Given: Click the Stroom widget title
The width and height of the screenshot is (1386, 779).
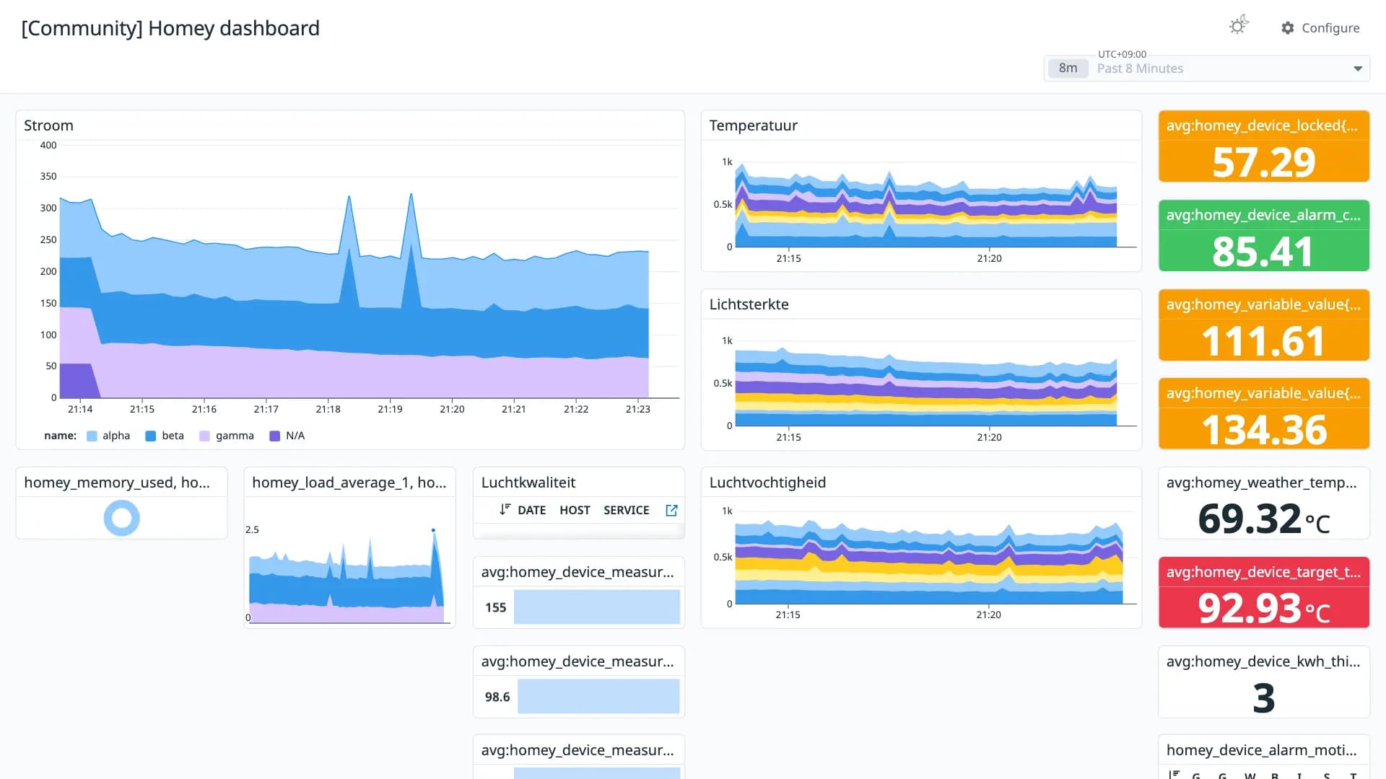Looking at the screenshot, I should [x=48, y=126].
